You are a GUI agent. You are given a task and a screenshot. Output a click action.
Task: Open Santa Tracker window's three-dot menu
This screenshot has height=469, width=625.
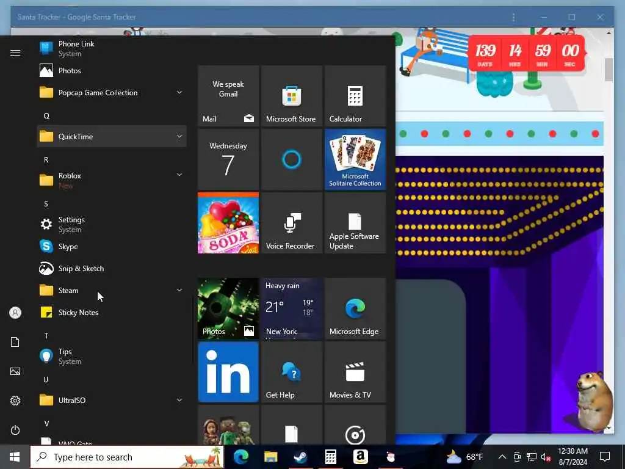click(513, 17)
